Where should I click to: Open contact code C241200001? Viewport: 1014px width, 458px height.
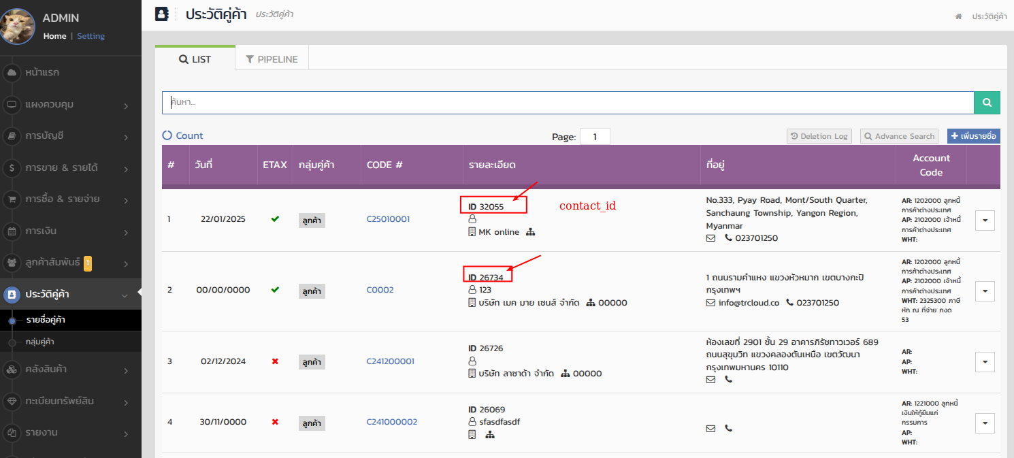pyautogui.click(x=390, y=361)
